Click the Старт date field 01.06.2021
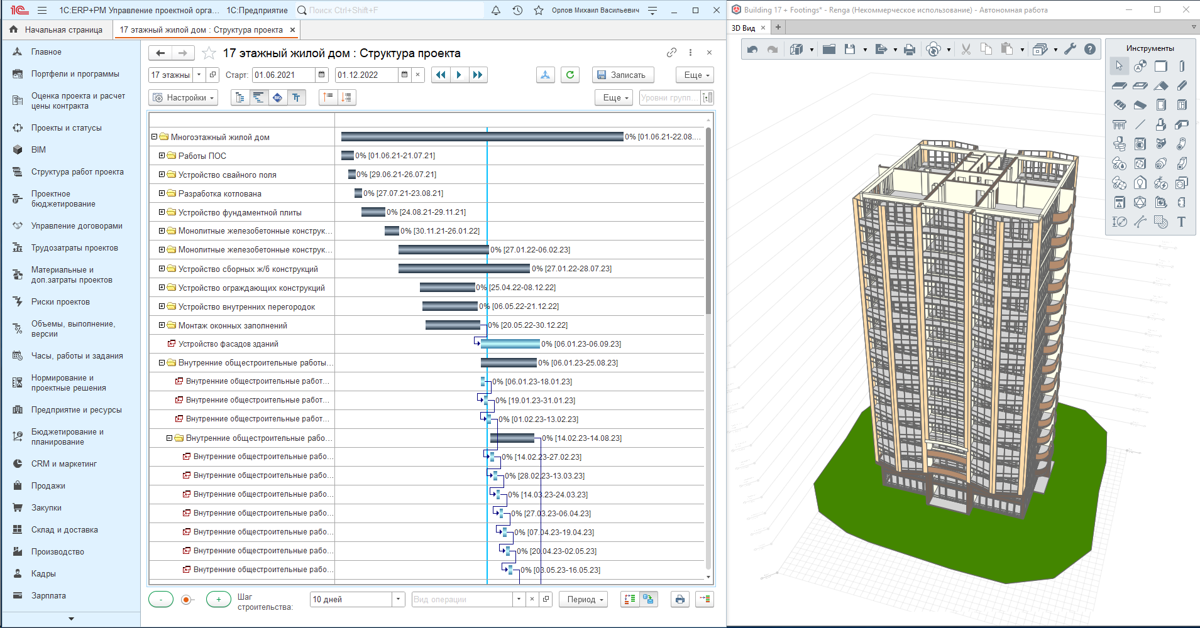The width and height of the screenshot is (1200, 628). tap(283, 75)
